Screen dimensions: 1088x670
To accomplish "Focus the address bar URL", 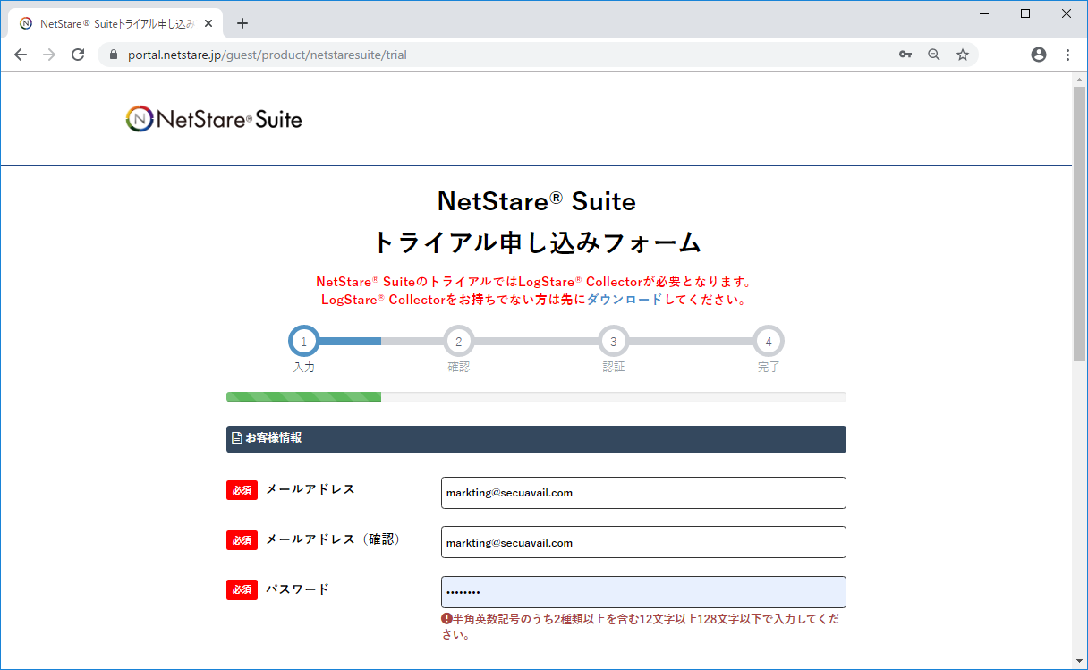I will point(268,55).
